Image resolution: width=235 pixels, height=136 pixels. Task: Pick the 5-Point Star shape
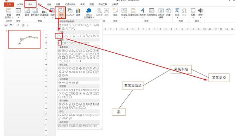click(70, 104)
